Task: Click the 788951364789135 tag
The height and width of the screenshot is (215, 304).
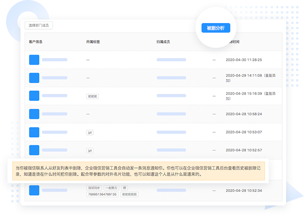Action: [x=102, y=194]
